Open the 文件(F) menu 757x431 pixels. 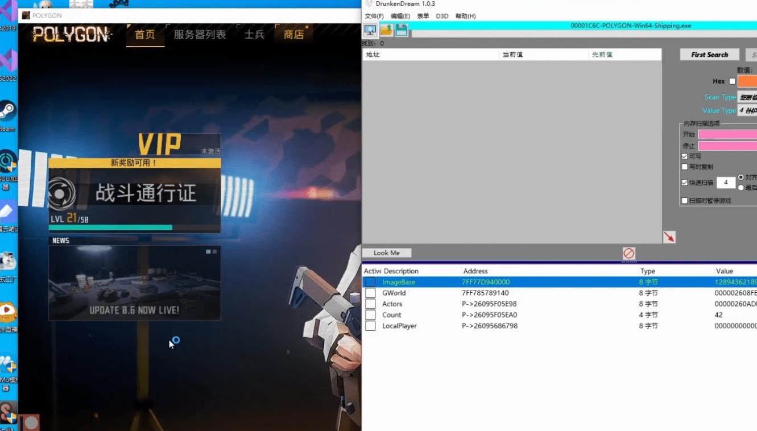tap(374, 16)
